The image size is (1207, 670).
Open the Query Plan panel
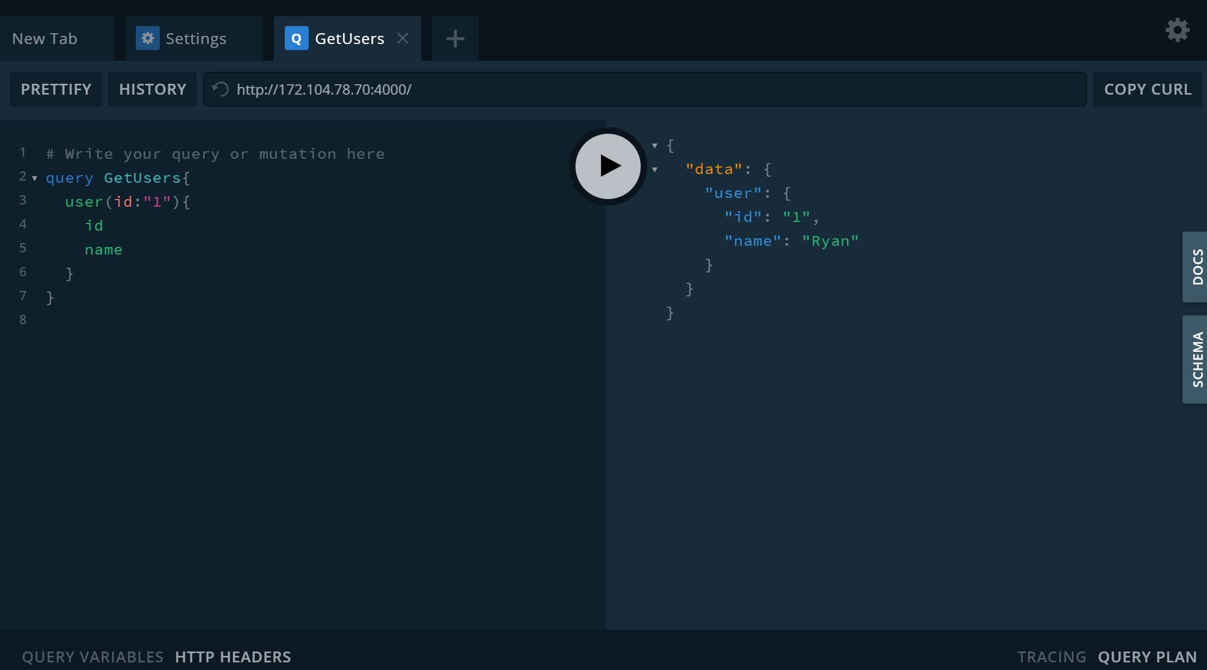coord(1147,657)
